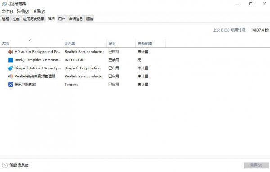Switch to the 应用历史记录 tab
This screenshot has width=270, height=172.
pyautogui.click(x=34, y=19)
